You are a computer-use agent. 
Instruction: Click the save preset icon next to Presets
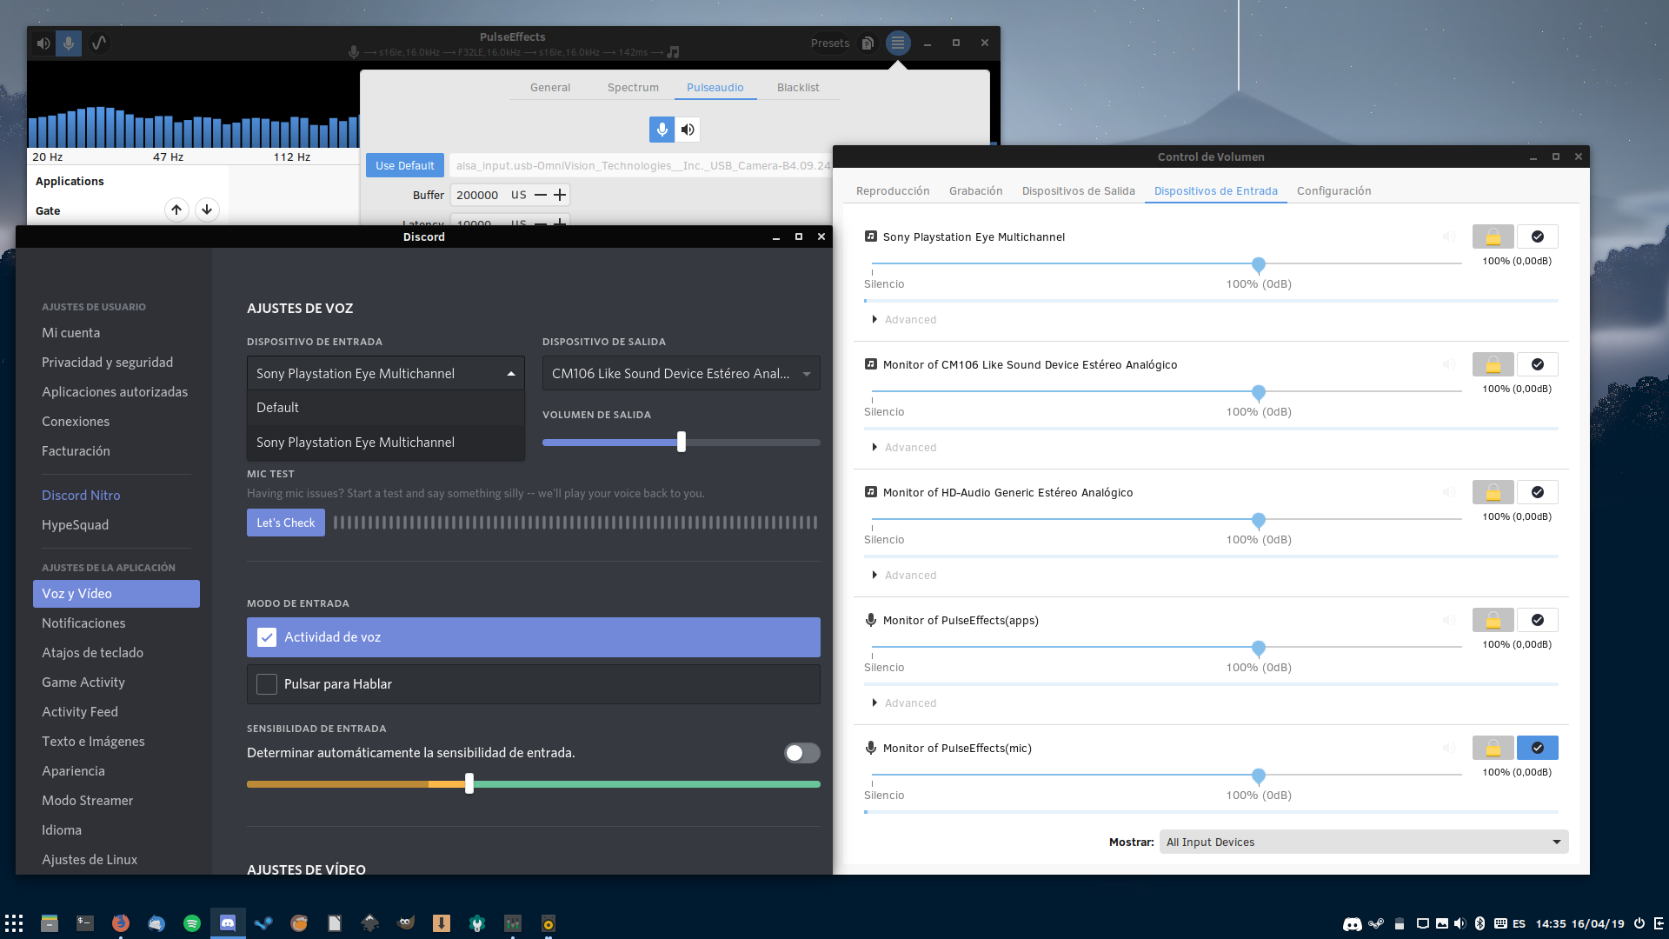pos(867,43)
